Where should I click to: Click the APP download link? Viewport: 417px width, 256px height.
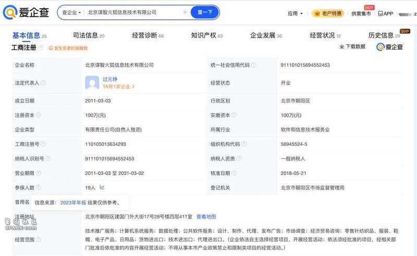[385, 14]
